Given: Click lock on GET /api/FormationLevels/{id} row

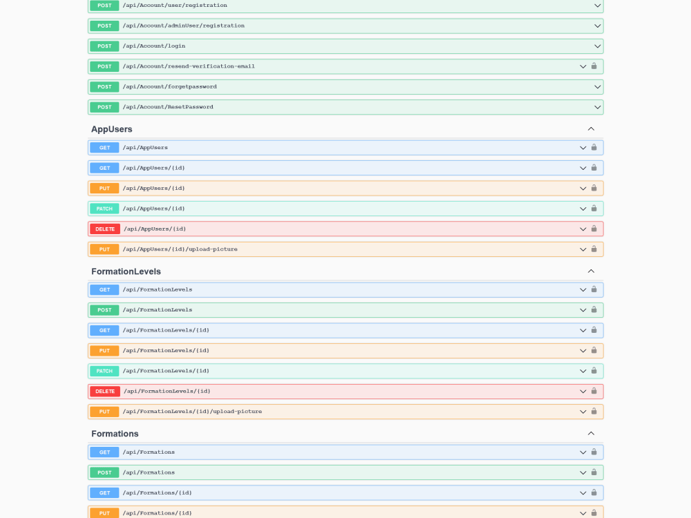Looking at the screenshot, I should click(594, 329).
